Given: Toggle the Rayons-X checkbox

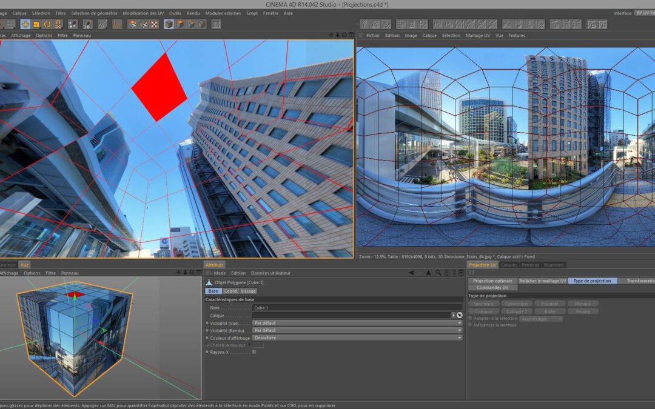Looking at the screenshot, I should click(x=254, y=351).
